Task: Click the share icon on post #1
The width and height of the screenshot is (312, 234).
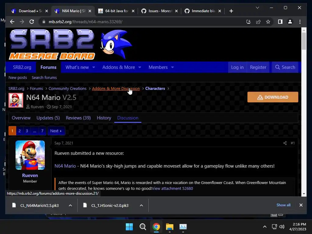Action: [285, 143]
